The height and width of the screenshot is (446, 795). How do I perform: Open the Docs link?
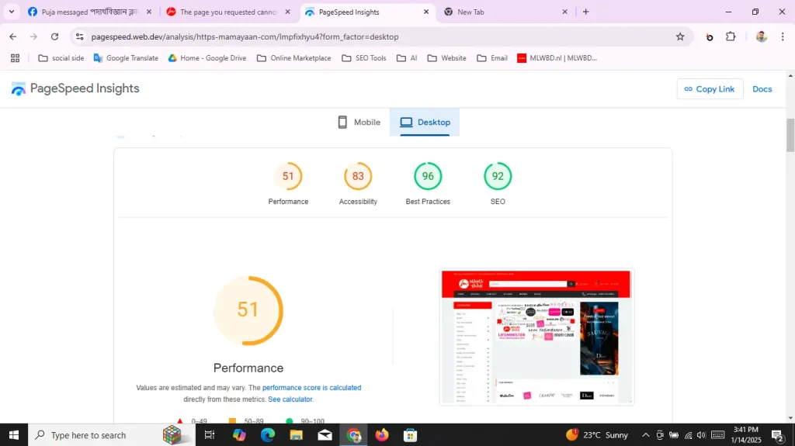pos(762,89)
